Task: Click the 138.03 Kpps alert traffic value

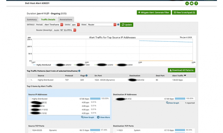Action: tap(177, 80)
